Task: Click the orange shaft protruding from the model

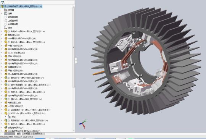Action: [x=98, y=73]
